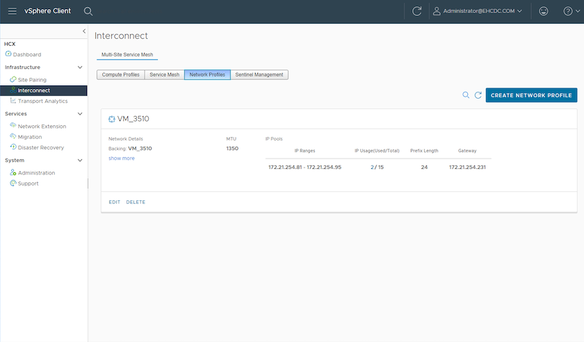Switch to Sentinel Management tab
The image size is (584, 342).
point(259,74)
